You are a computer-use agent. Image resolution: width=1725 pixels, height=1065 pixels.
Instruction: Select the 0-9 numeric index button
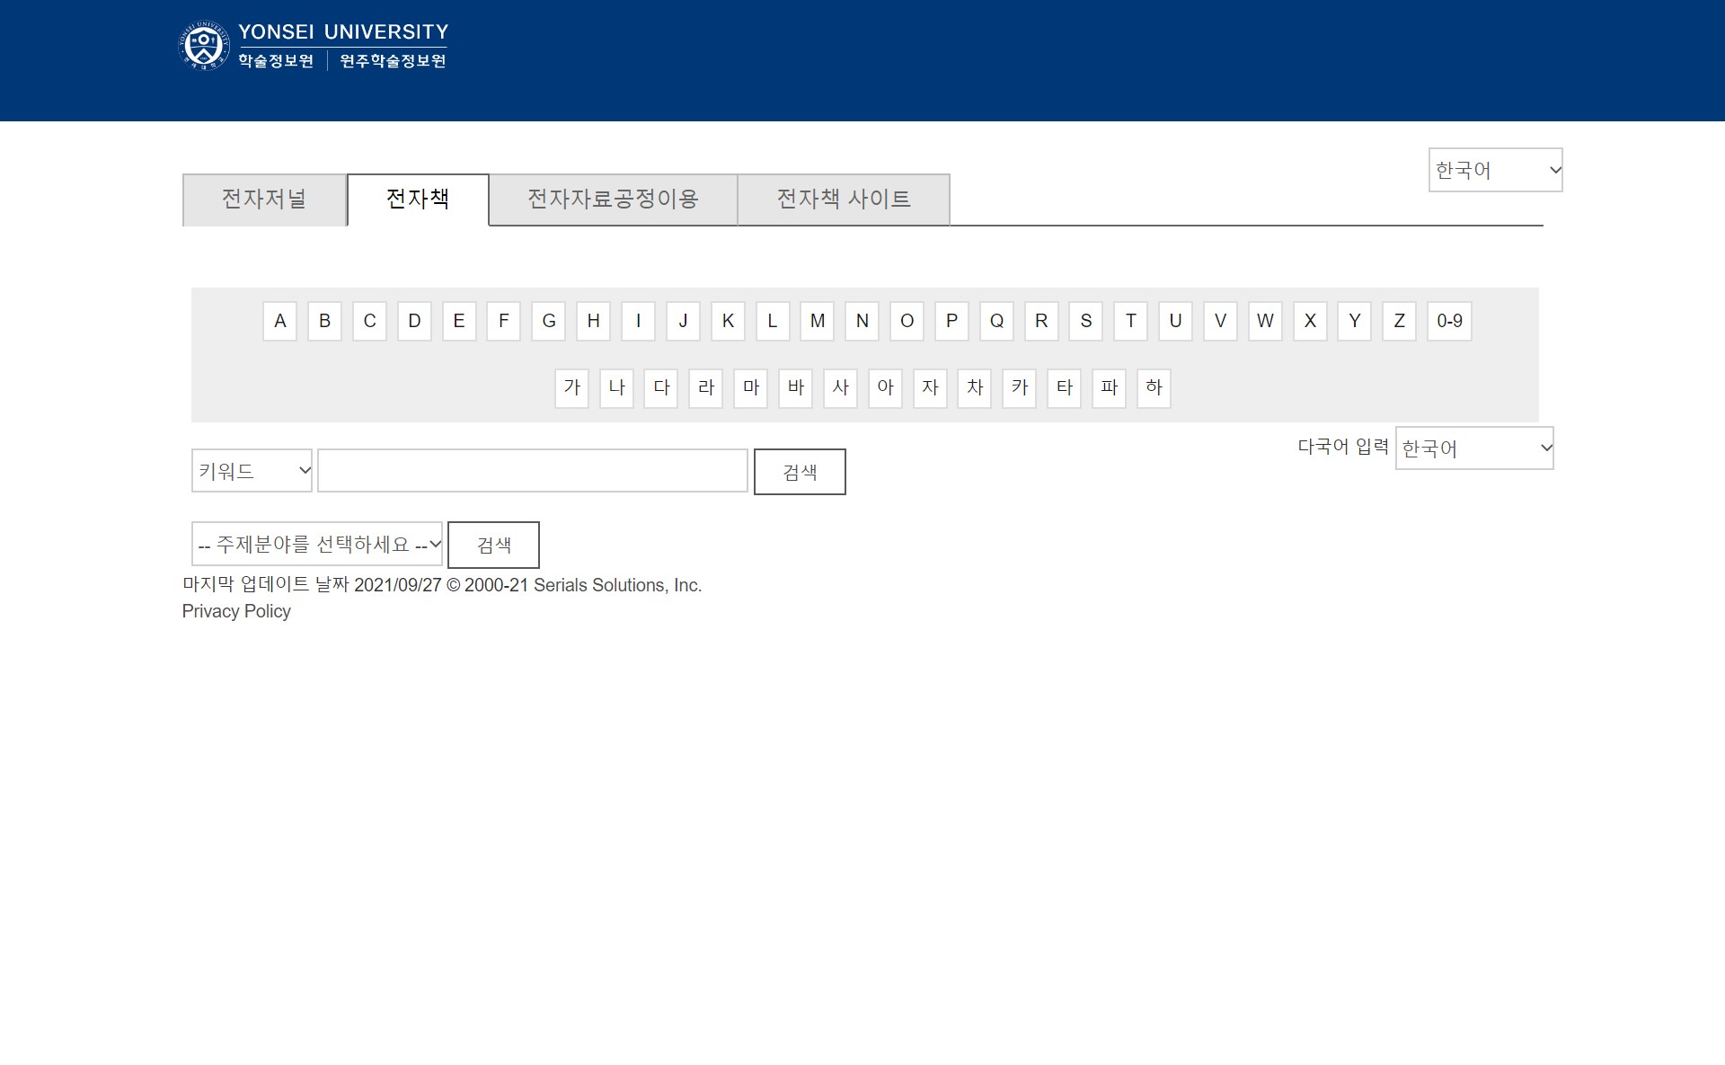[x=1448, y=321]
